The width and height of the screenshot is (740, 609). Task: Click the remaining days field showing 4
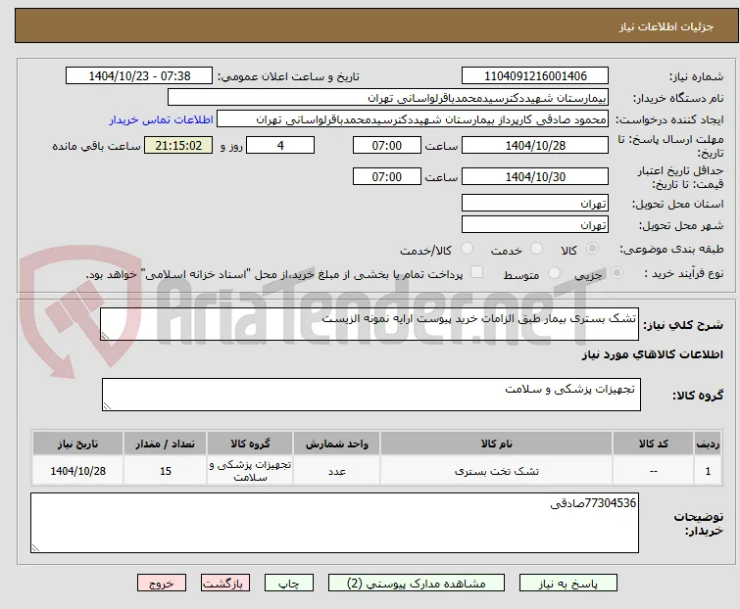click(x=280, y=145)
